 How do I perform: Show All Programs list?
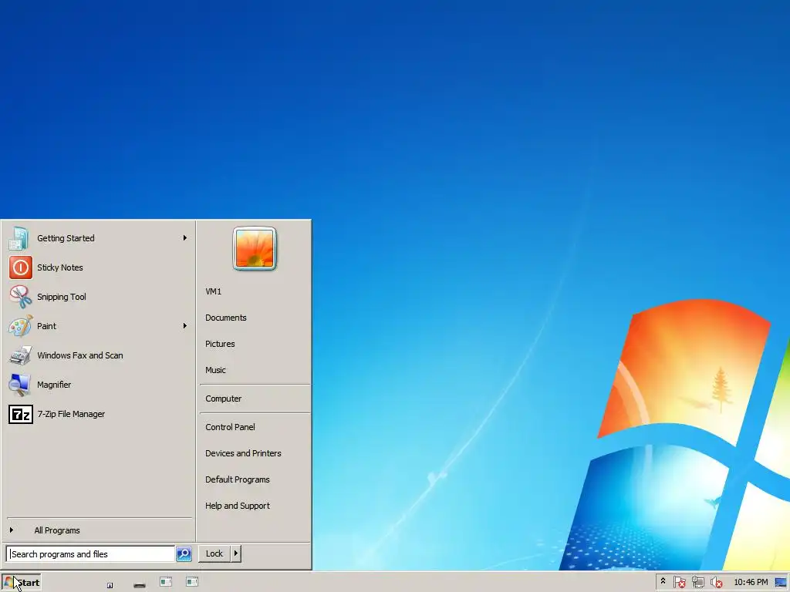(x=98, y=530)
